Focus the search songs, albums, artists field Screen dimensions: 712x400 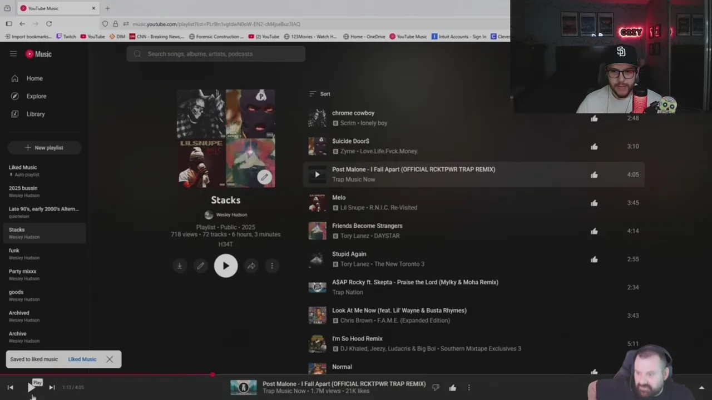tap(216, 54)
